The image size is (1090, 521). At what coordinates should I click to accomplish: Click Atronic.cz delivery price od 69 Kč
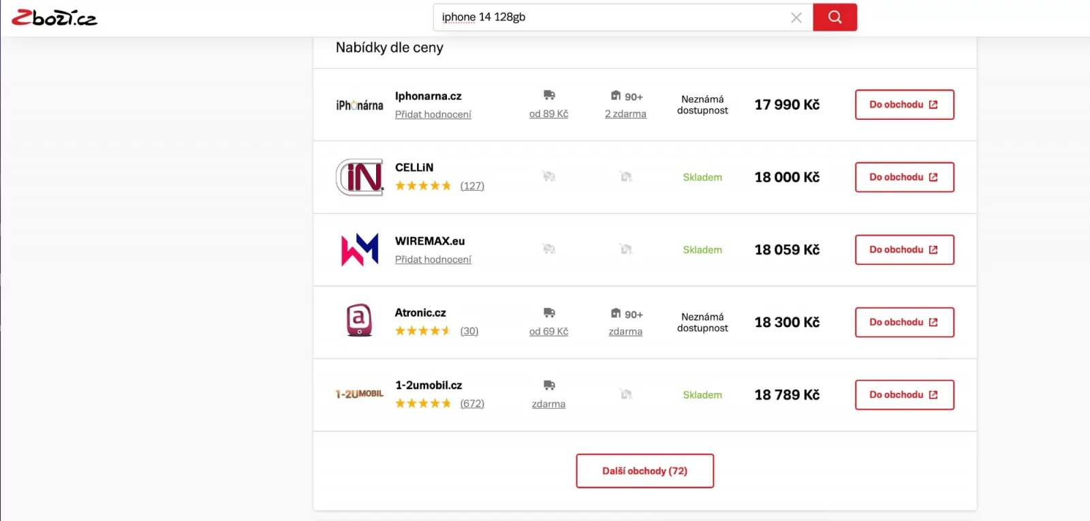(x=548, y=332)
